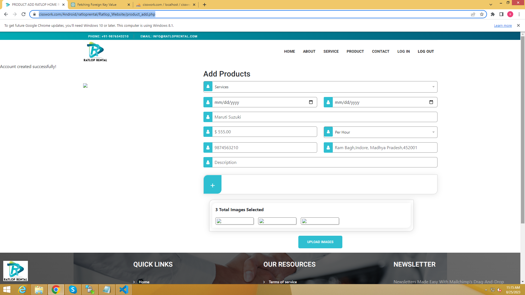525x295 pixels.
Task: Click the Learn more link
Action: 503,25
